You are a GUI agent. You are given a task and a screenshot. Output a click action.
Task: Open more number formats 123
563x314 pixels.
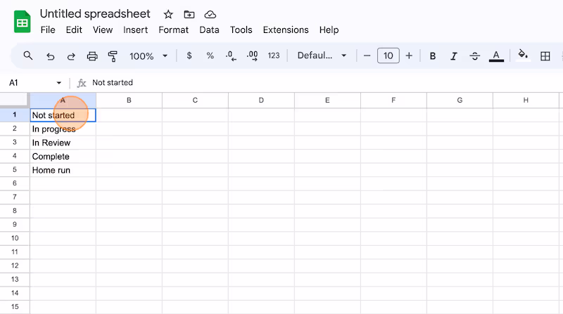[274, 56]
